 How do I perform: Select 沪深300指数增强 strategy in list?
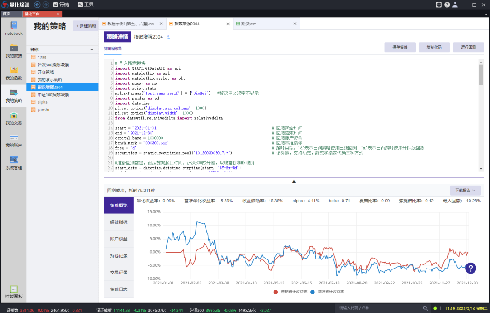click(x=53, y=65)
